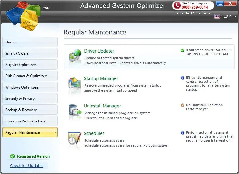Image resolution: width=239 pixels, height=174 pixels.
Task: Click the Scheduler calendar clock icon
Action: 75,139
